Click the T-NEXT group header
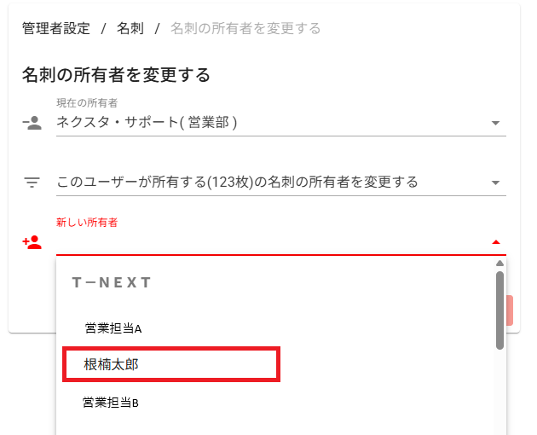The width and height of the screenshot is (537, 435). (112, 282)
